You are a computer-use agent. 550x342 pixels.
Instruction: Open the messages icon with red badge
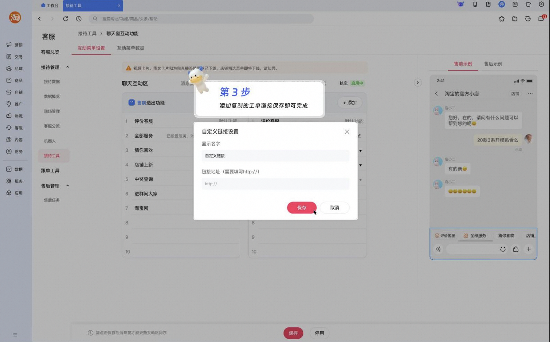point(542,18)
